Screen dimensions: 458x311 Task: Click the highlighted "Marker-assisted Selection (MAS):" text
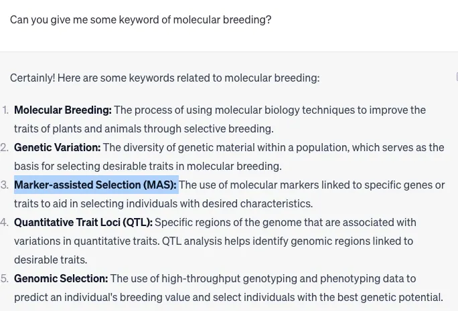click(95, 185)
